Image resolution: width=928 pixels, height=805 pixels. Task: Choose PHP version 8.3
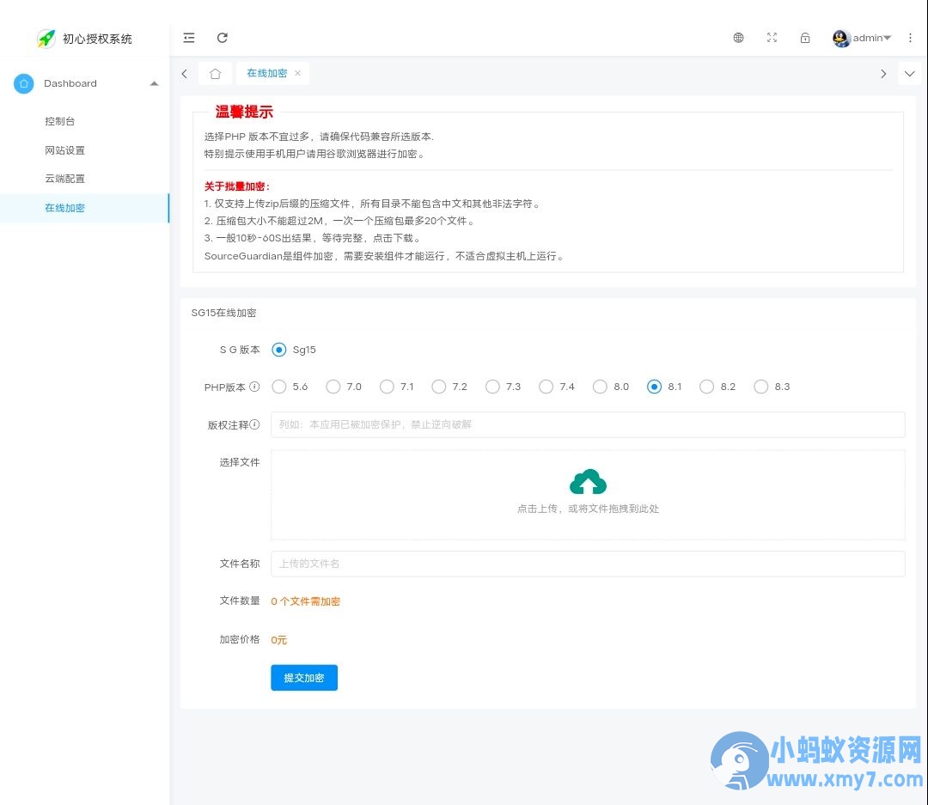[761, 387]
